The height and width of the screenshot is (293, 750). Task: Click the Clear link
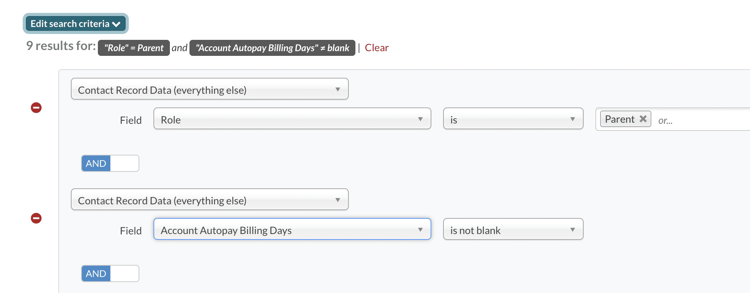[x=377, y=48]
